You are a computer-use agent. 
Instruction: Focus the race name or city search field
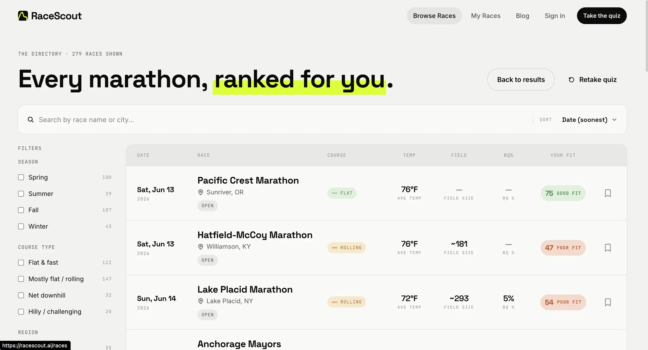[x=282, y=120]
